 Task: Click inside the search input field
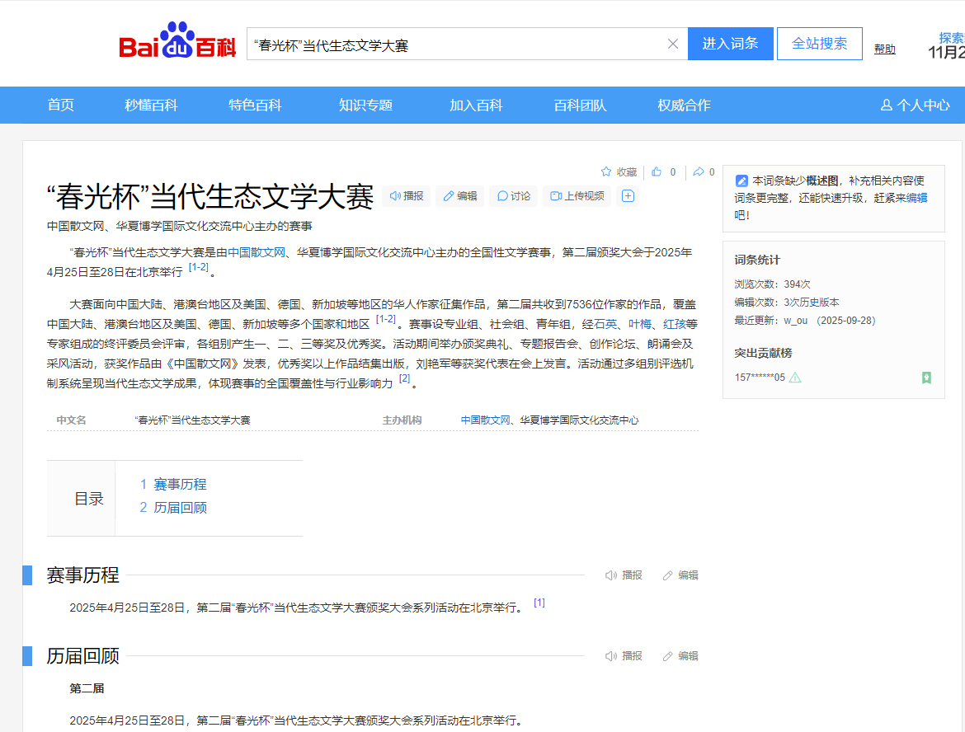point(454,45)
